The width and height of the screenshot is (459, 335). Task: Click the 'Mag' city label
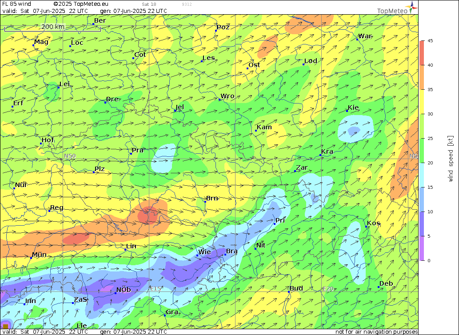click(41, 42)
